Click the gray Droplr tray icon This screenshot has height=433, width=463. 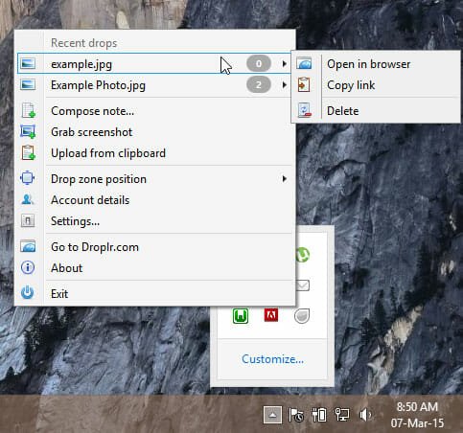coord(302,316)
